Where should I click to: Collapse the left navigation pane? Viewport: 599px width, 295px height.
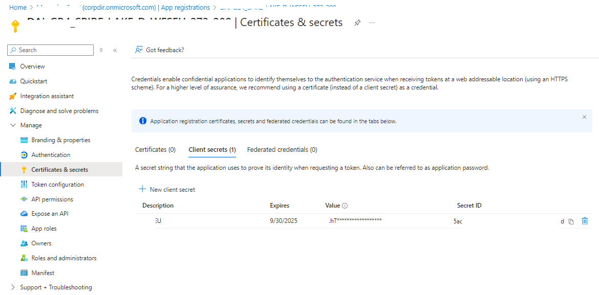click(115, 50)
